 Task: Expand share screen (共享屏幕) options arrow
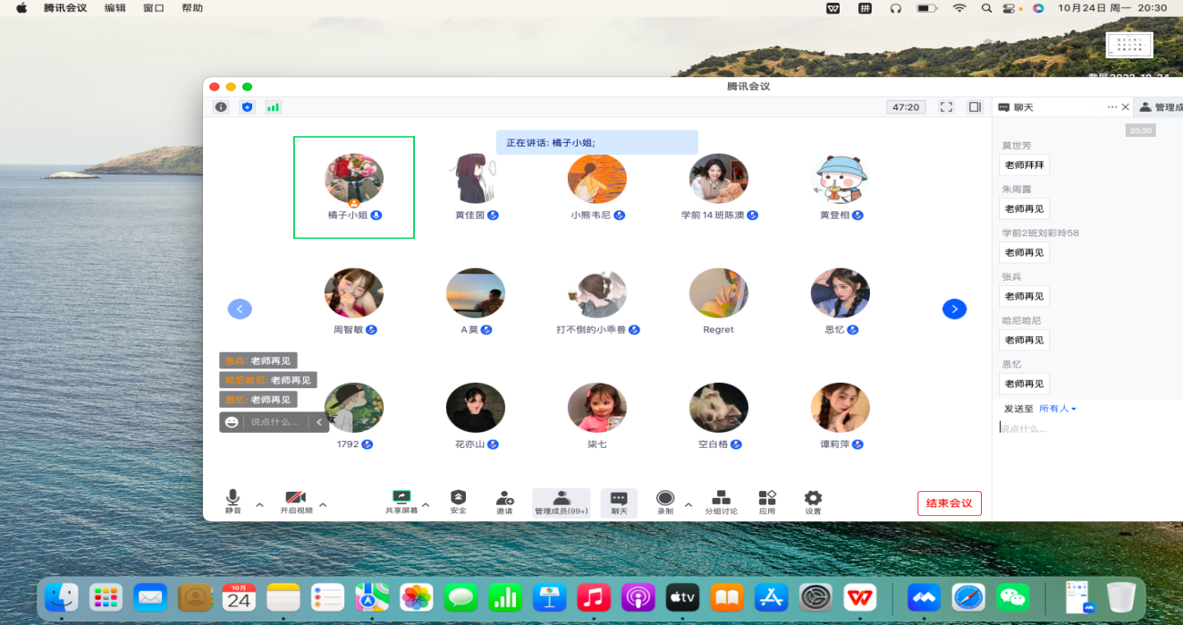coord(426,505)
